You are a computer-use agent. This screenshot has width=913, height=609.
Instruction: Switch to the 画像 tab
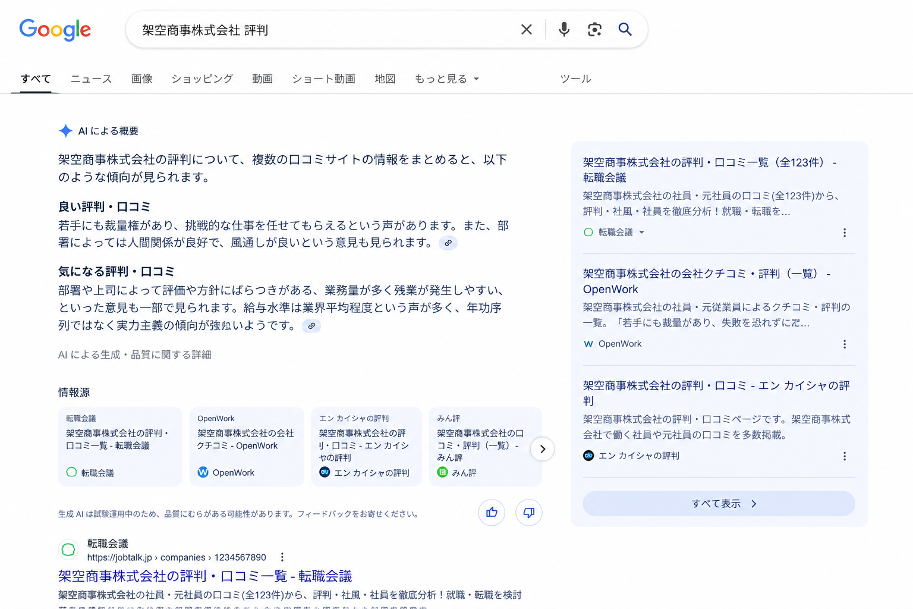point(141,79)
